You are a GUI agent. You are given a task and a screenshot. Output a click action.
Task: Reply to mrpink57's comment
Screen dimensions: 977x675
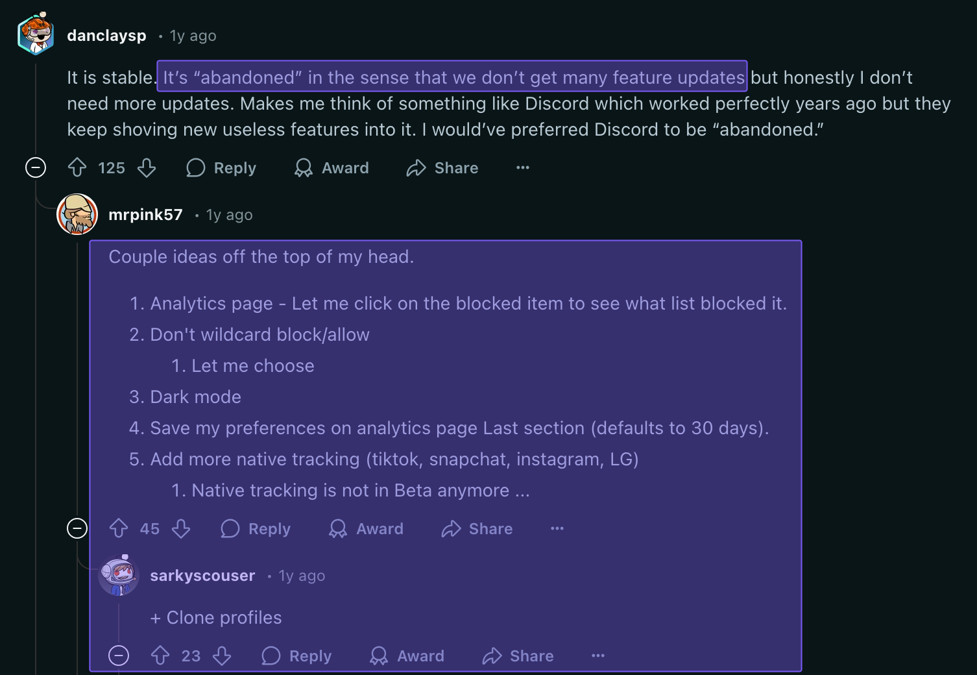click(x=256, y=529)
